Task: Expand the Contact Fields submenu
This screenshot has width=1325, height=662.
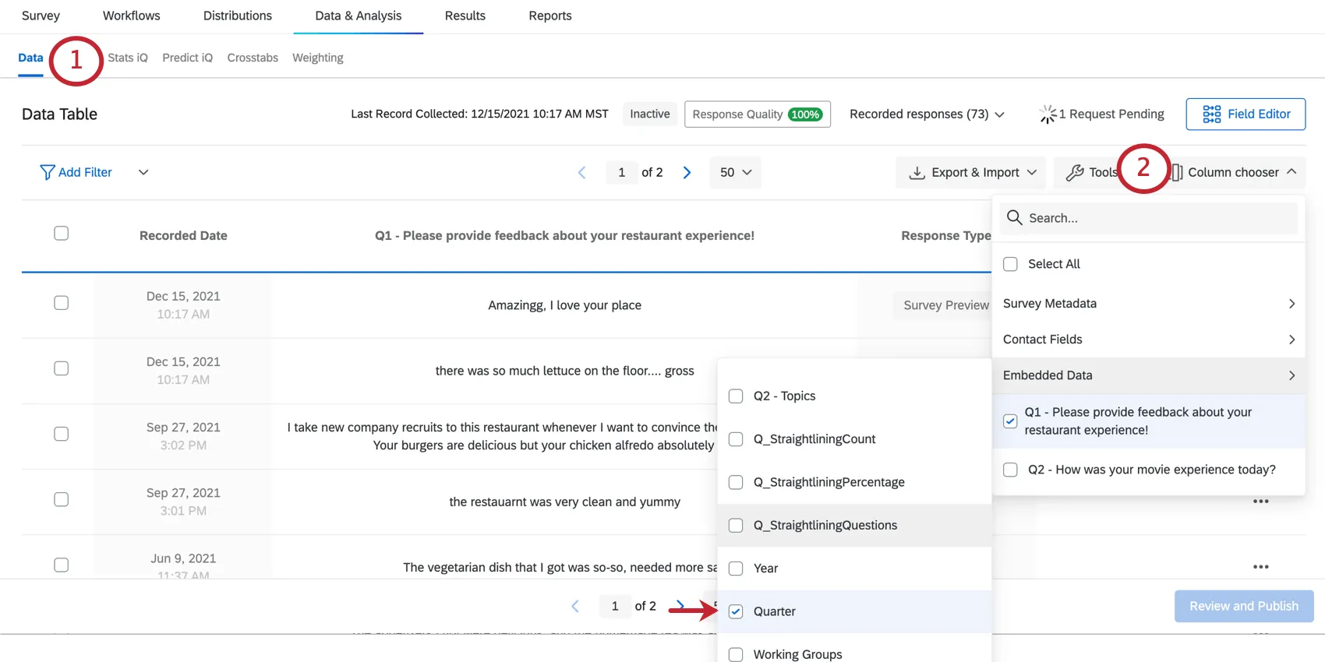Action: [1149, 340]
